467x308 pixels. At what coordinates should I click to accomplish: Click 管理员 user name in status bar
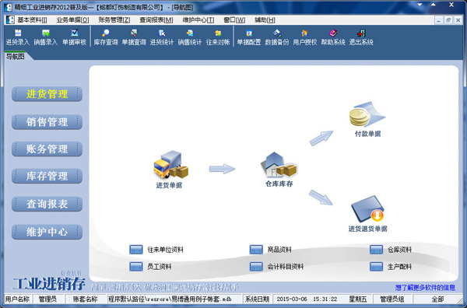47,299
